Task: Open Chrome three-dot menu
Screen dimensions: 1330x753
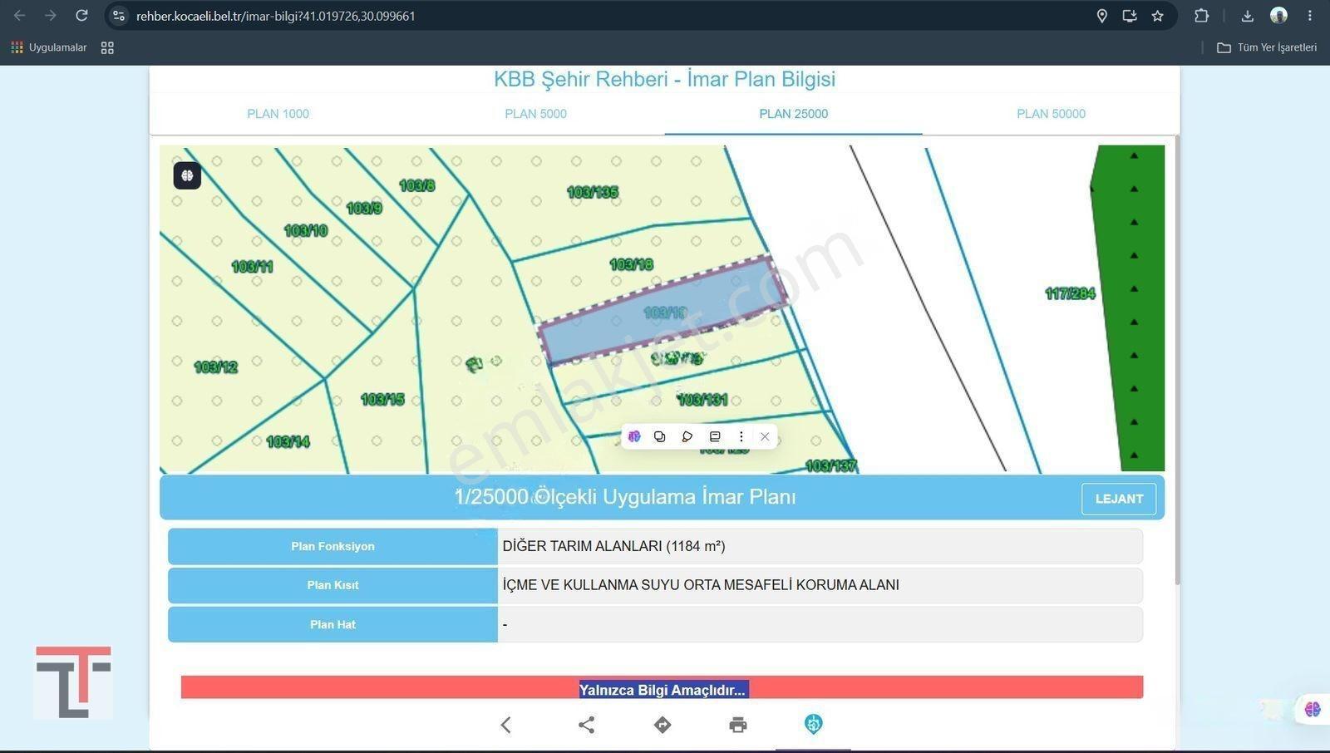Action: click(1309, 16)
